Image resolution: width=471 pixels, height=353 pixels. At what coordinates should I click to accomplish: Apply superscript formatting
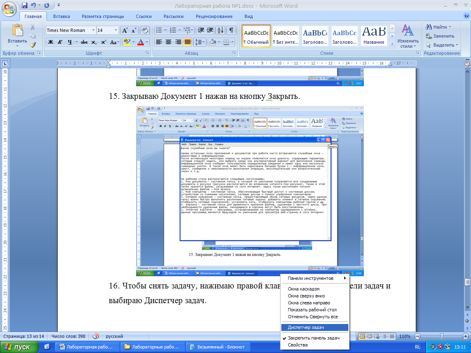point(103,42)
